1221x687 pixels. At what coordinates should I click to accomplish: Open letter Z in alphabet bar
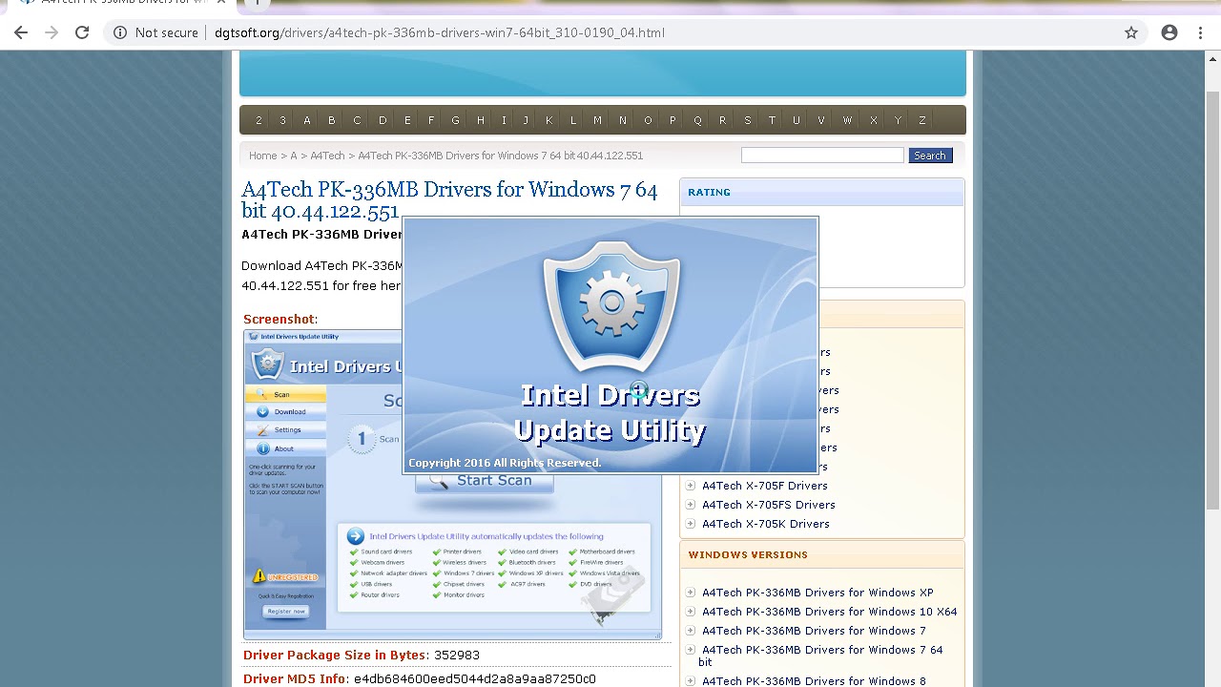click(x=922, y=120)
